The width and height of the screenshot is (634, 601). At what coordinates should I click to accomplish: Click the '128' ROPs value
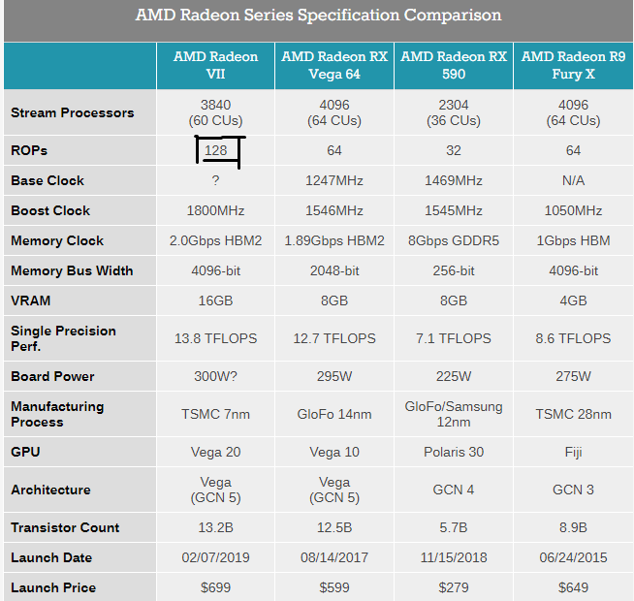coord(215,150)
